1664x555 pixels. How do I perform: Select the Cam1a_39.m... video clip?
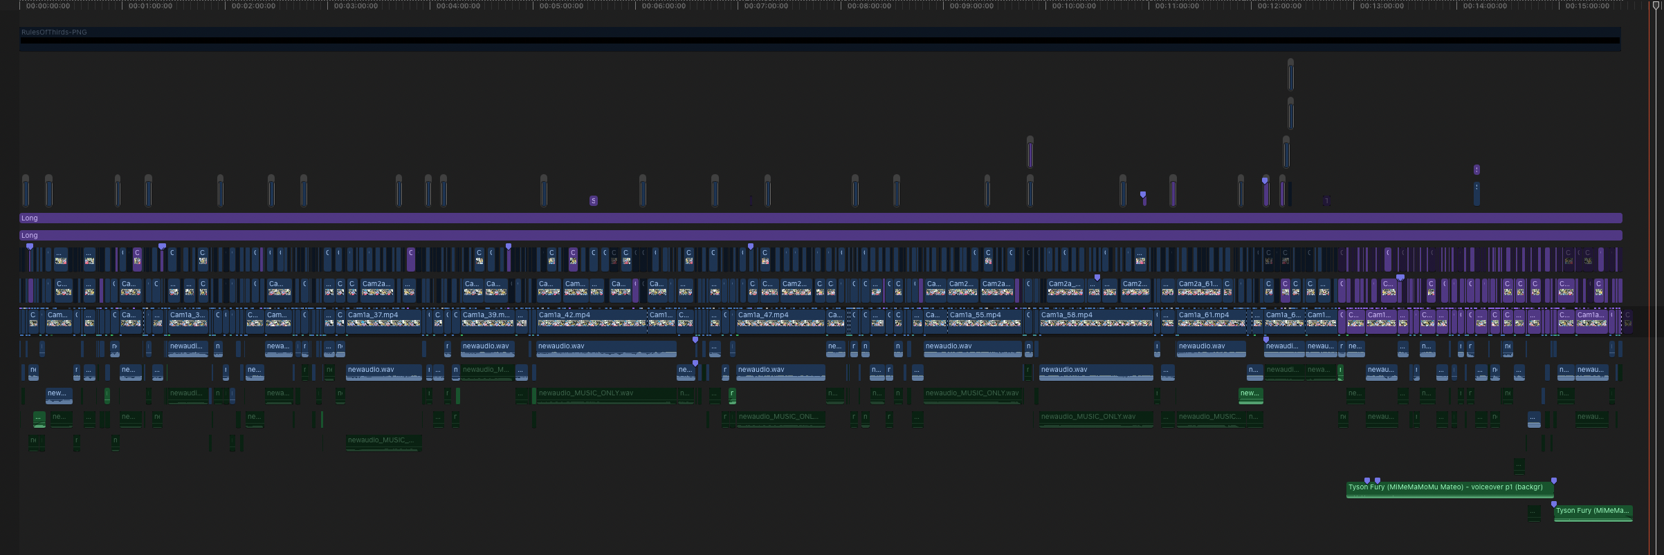click(487, 322)
